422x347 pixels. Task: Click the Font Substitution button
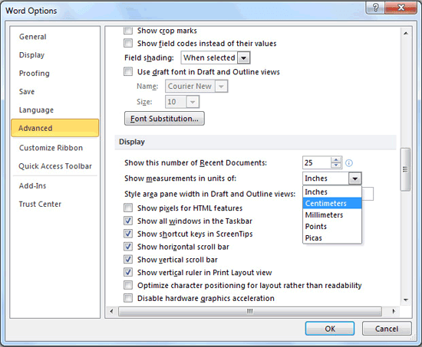164,119
